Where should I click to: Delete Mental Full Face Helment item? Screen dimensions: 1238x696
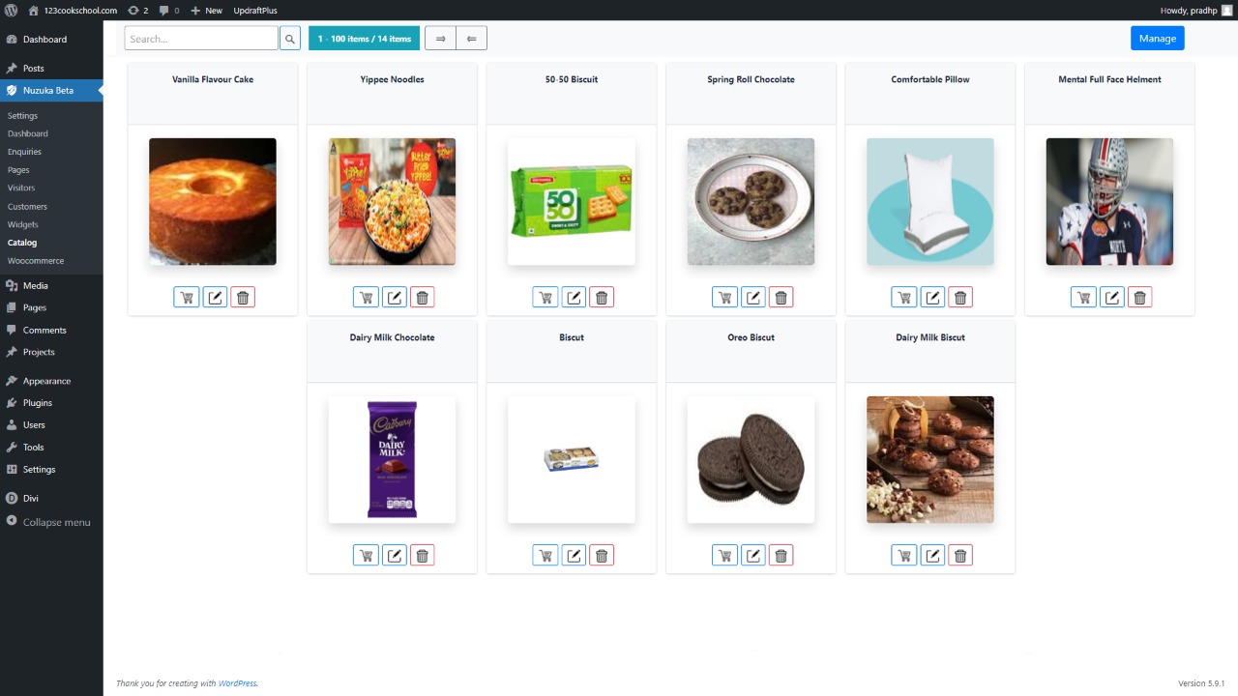(1140, 298)
